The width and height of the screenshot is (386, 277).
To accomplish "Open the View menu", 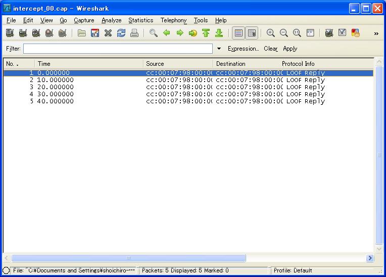I will tap(46, 20).
